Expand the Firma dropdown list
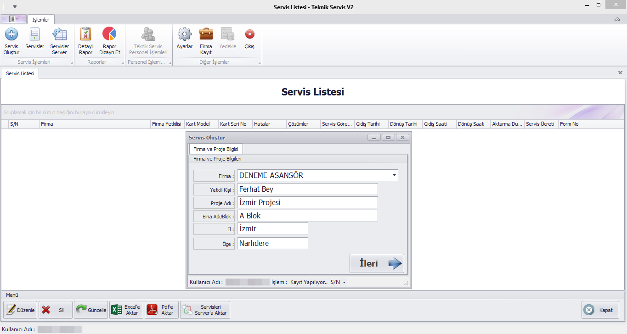 394,175
